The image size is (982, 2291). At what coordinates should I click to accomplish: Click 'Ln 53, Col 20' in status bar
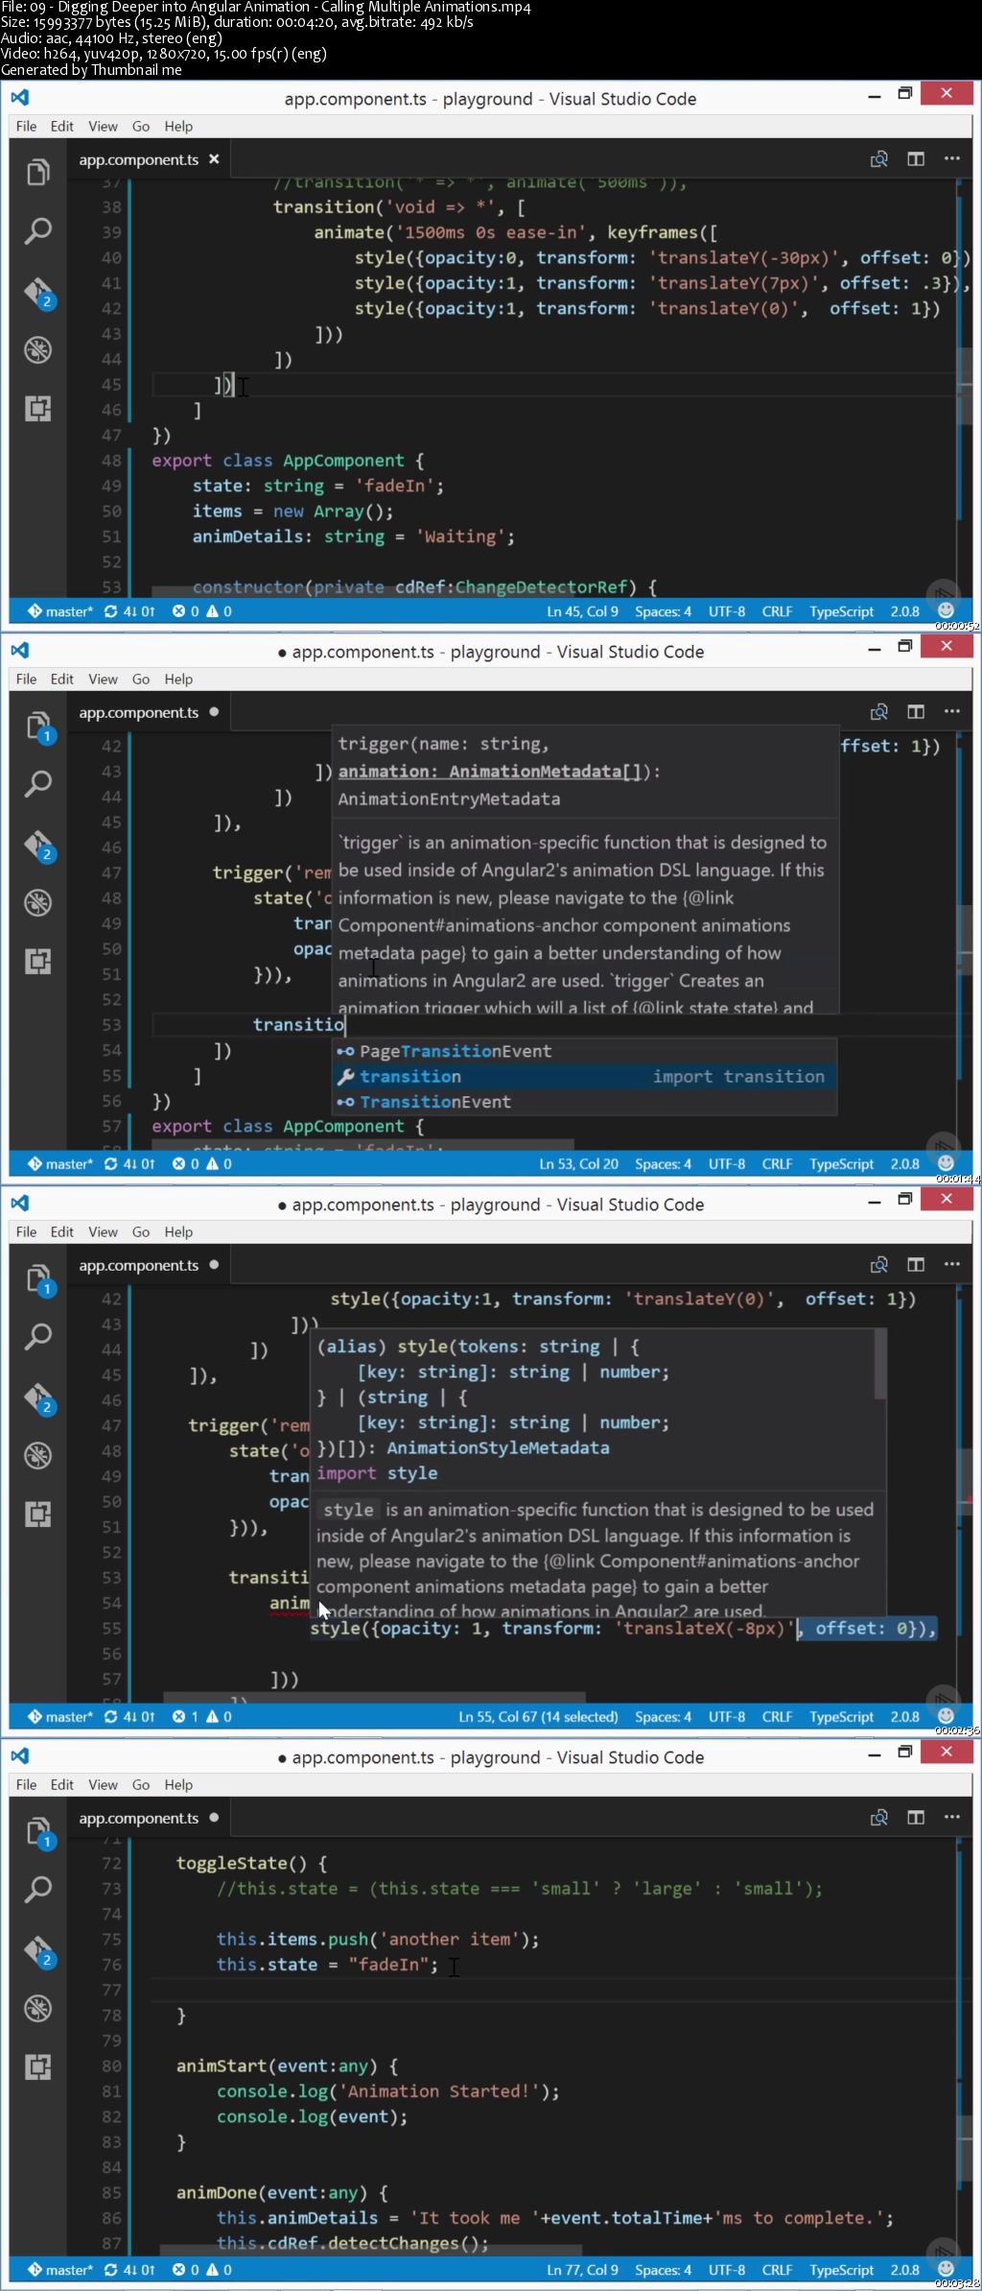click(x=578, y=1164)
